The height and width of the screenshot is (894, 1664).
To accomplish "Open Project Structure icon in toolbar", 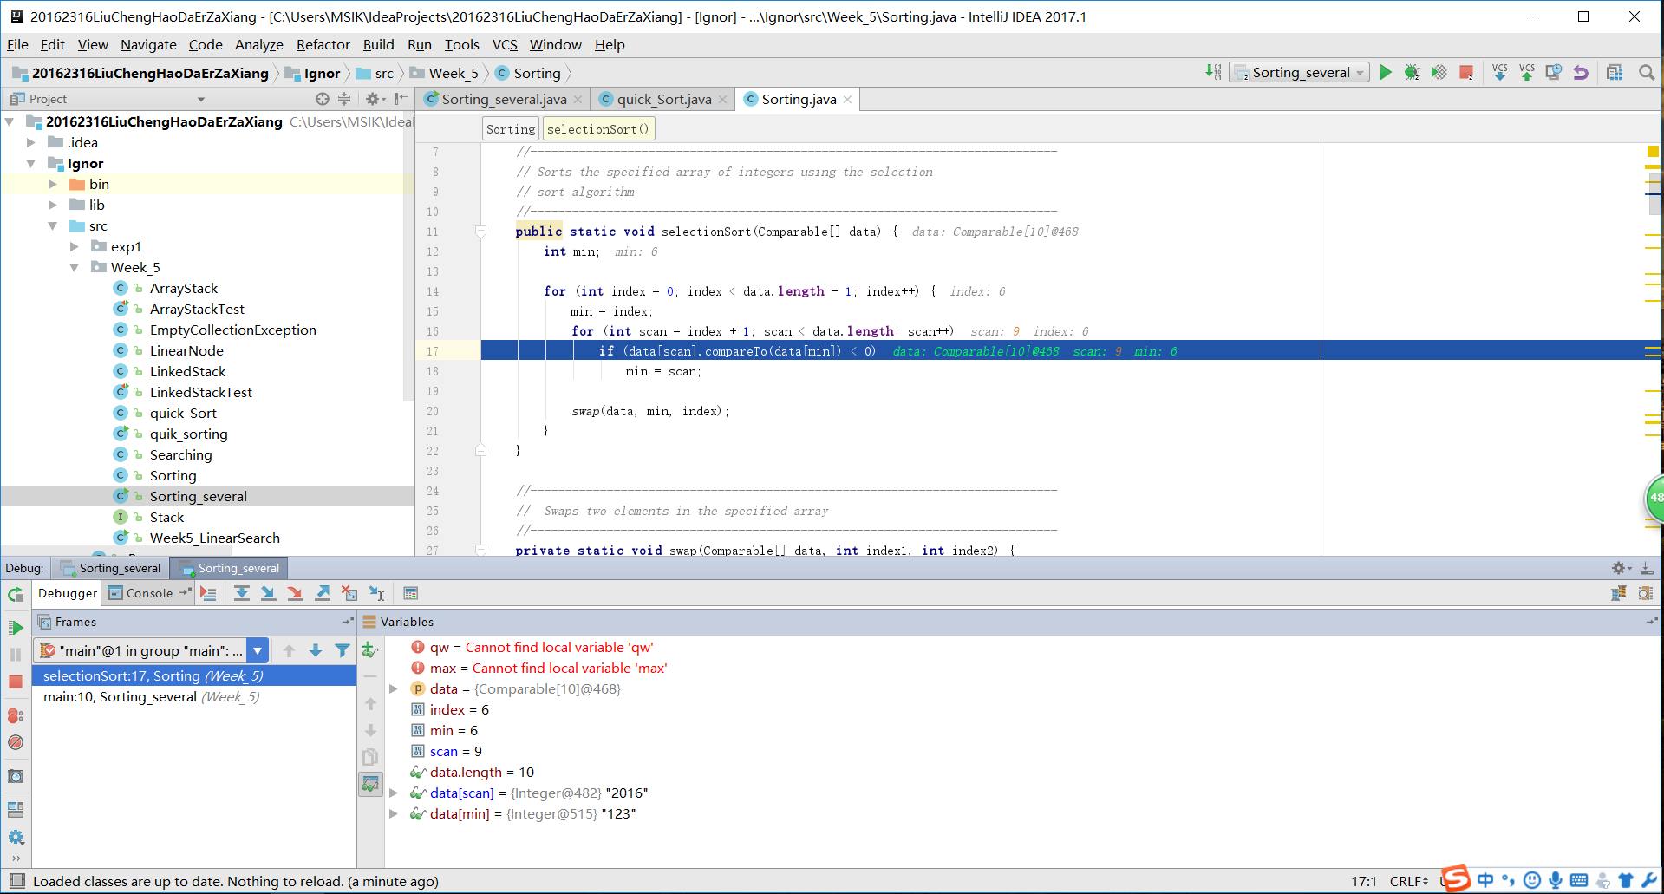I will pos(1615,73).
